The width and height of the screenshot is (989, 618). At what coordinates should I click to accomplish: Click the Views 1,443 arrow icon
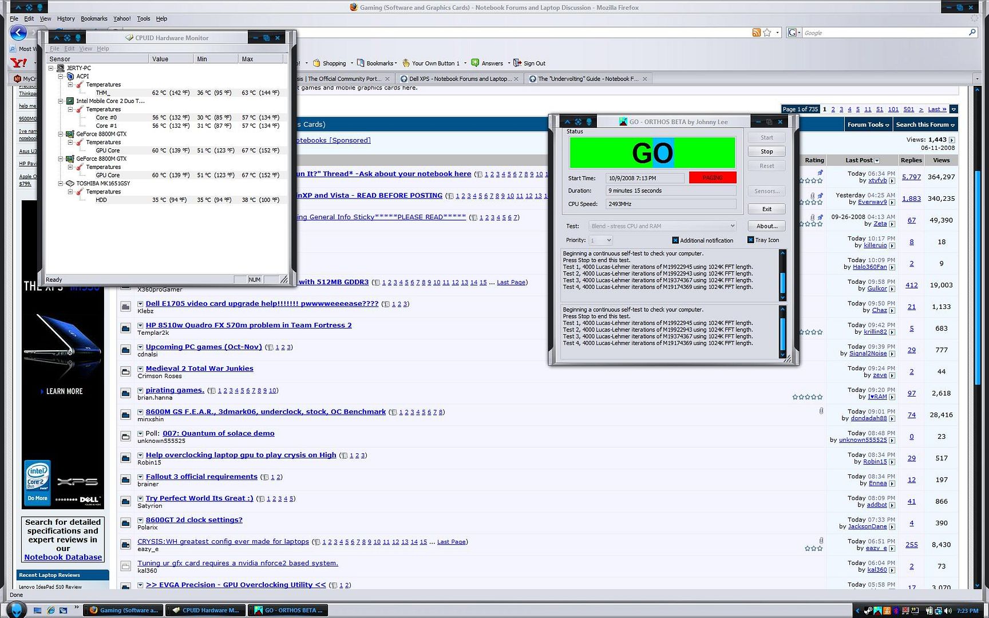[952, 140]
